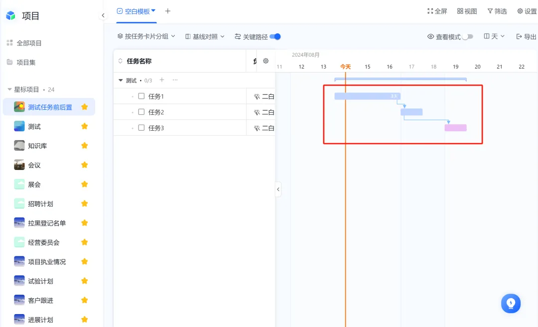
Task: Sort by the 任务名称 column header
Action: 139,61
